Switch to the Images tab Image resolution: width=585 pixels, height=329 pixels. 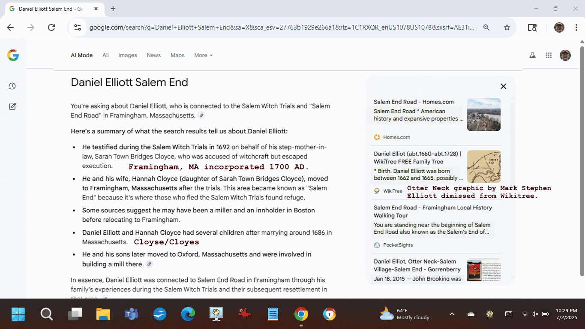128,55
